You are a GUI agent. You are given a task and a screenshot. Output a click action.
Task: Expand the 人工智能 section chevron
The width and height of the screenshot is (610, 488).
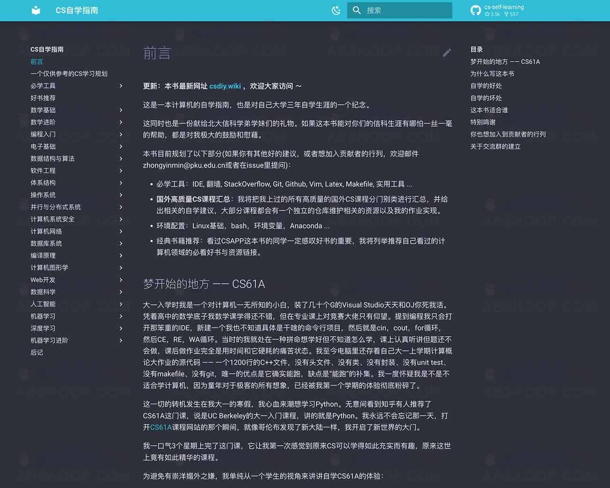coord(121,304)
